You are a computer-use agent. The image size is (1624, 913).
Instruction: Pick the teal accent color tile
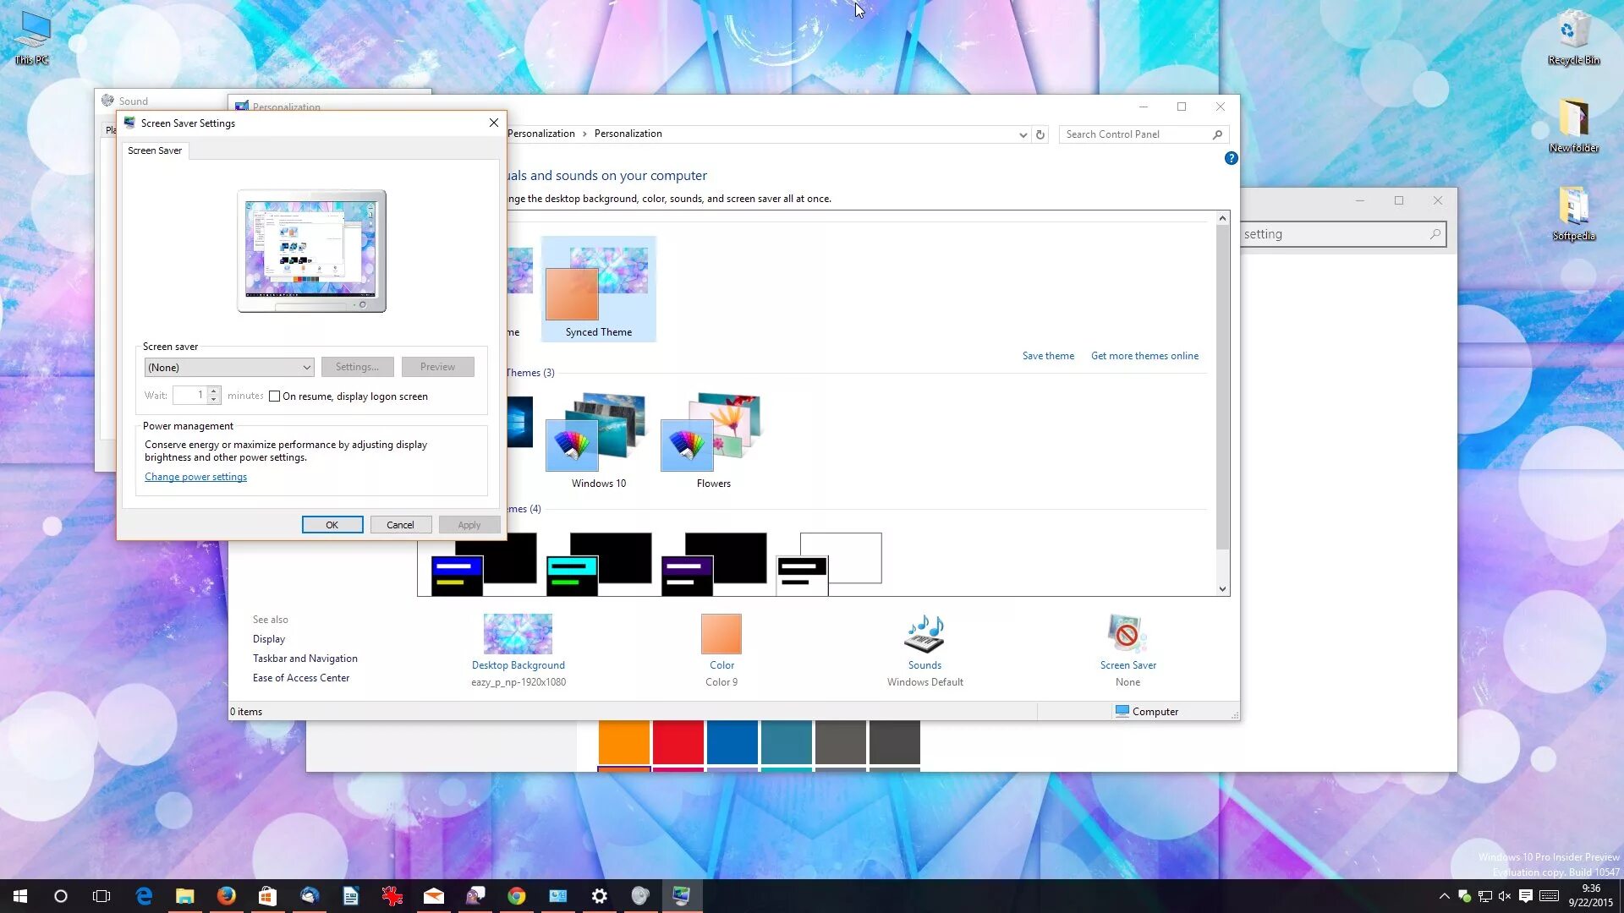pos(787,741)
